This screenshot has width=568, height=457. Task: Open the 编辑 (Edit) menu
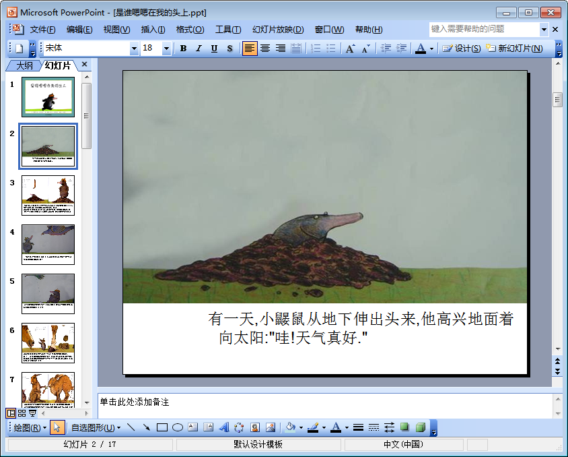click(x=79, y=30)
